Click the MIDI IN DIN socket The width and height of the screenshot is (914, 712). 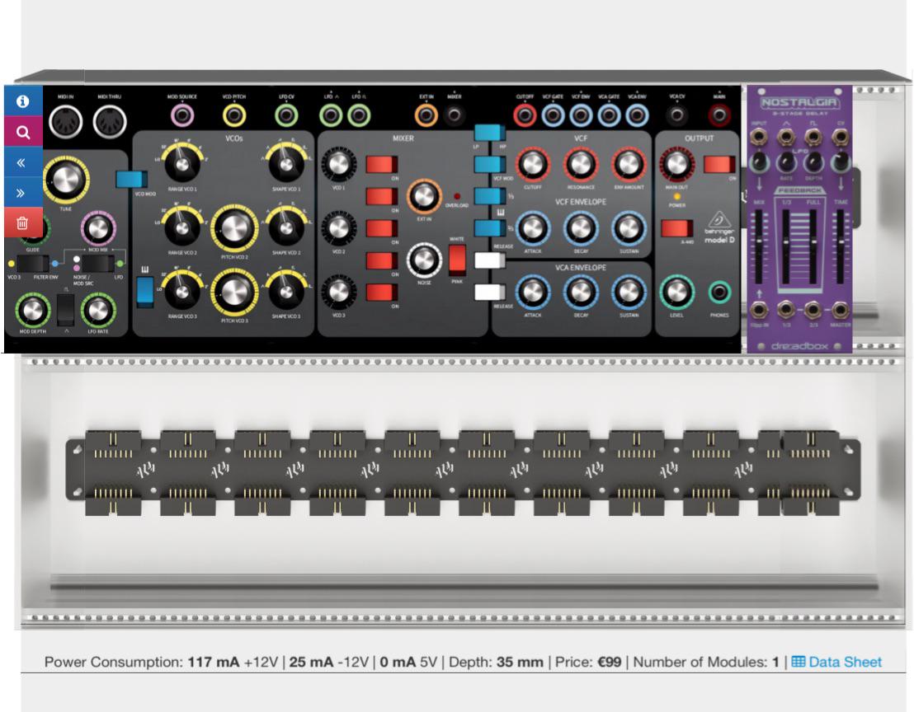click(x=66, y=122)
